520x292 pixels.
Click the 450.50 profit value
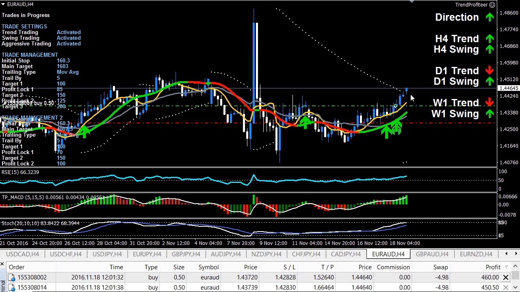(x=490, y=288)
